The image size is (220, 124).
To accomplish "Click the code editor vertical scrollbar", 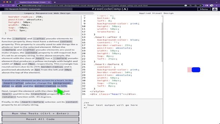I will point(162,42).
